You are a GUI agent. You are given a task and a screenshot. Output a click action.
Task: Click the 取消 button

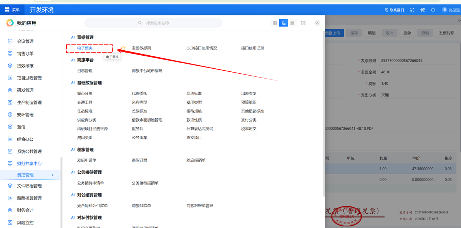tap(390, 33)
